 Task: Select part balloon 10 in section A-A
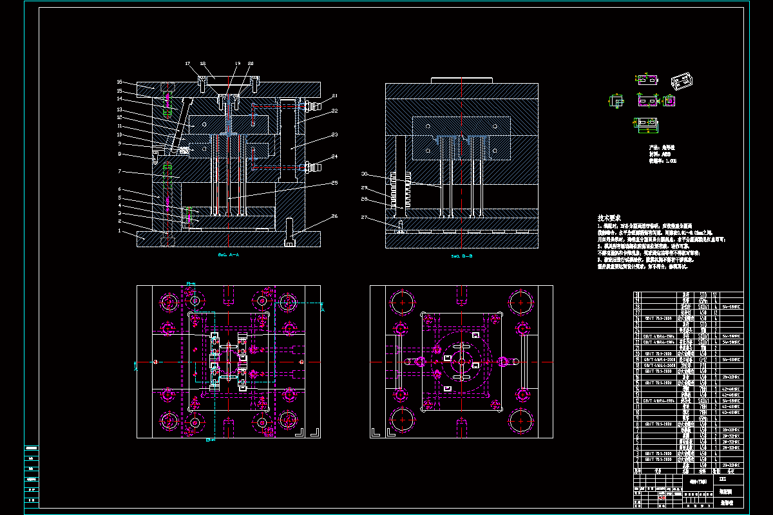[119, 135]
